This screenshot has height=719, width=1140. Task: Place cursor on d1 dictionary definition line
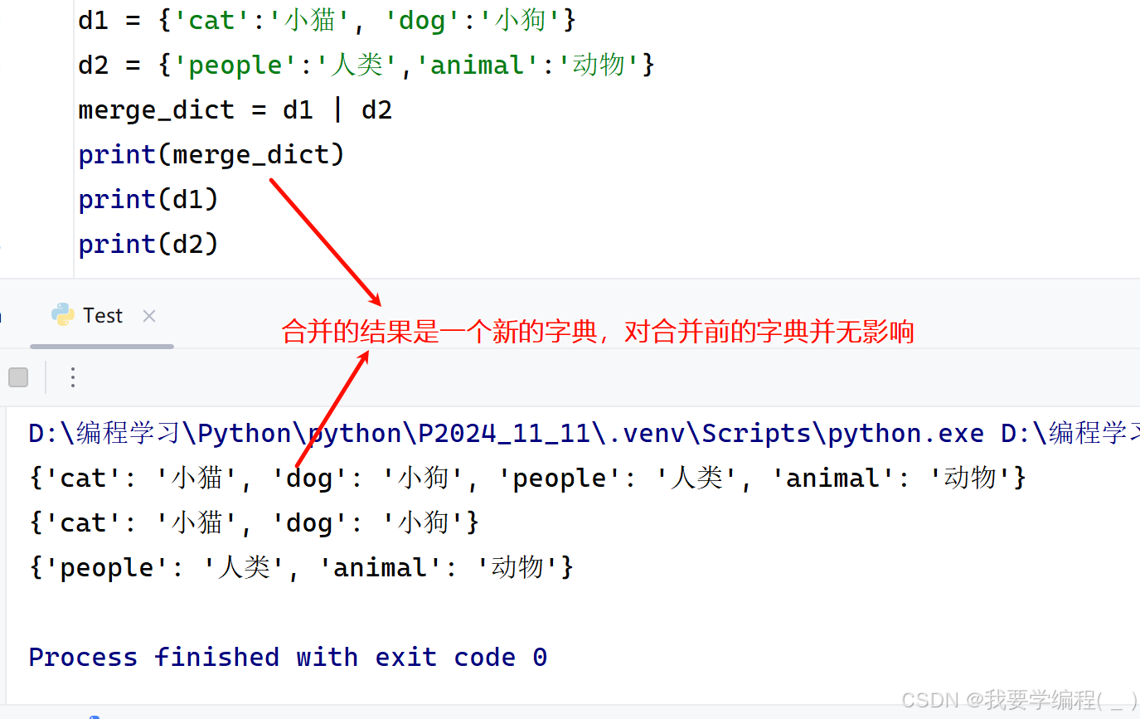pyautogui.click(x=327, y=20)
